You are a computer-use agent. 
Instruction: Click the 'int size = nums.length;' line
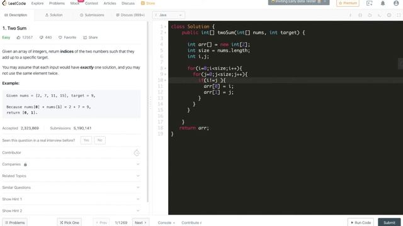pos(219,50)
